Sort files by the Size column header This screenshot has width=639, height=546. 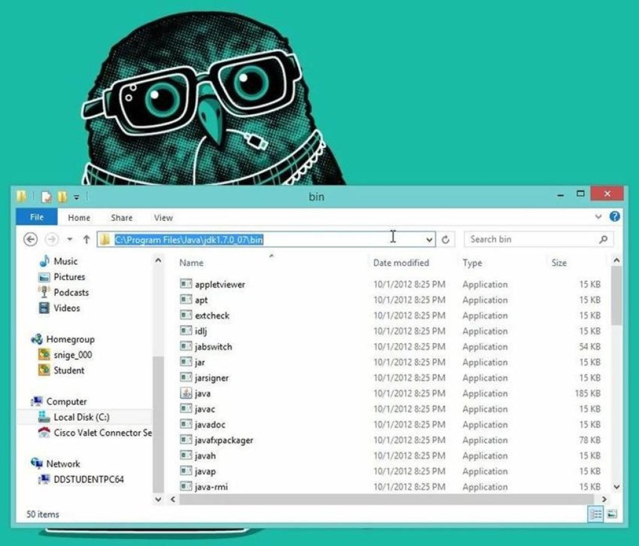[x=560, y=263]
